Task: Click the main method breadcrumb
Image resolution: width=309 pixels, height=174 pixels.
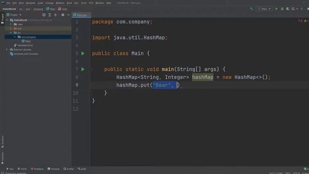Action: 63,9
